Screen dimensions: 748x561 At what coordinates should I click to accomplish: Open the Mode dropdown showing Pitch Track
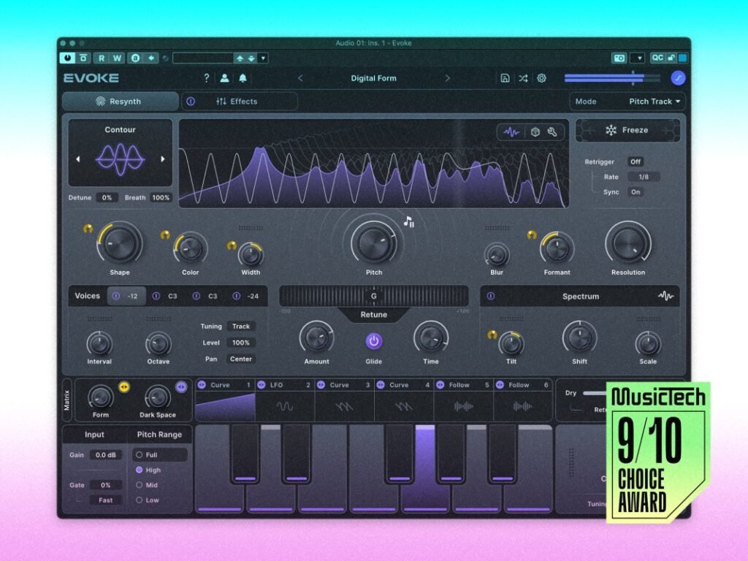point(650,102)
